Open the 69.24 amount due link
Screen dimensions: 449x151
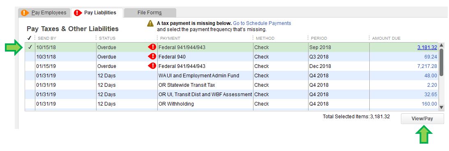[431, 57]
